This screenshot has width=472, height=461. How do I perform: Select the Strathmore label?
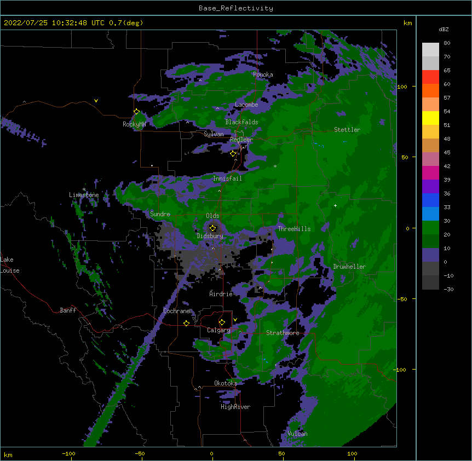(283, 333)
